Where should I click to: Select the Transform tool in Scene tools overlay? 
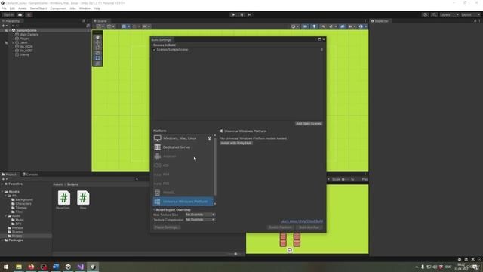click(x=97, y=63)
